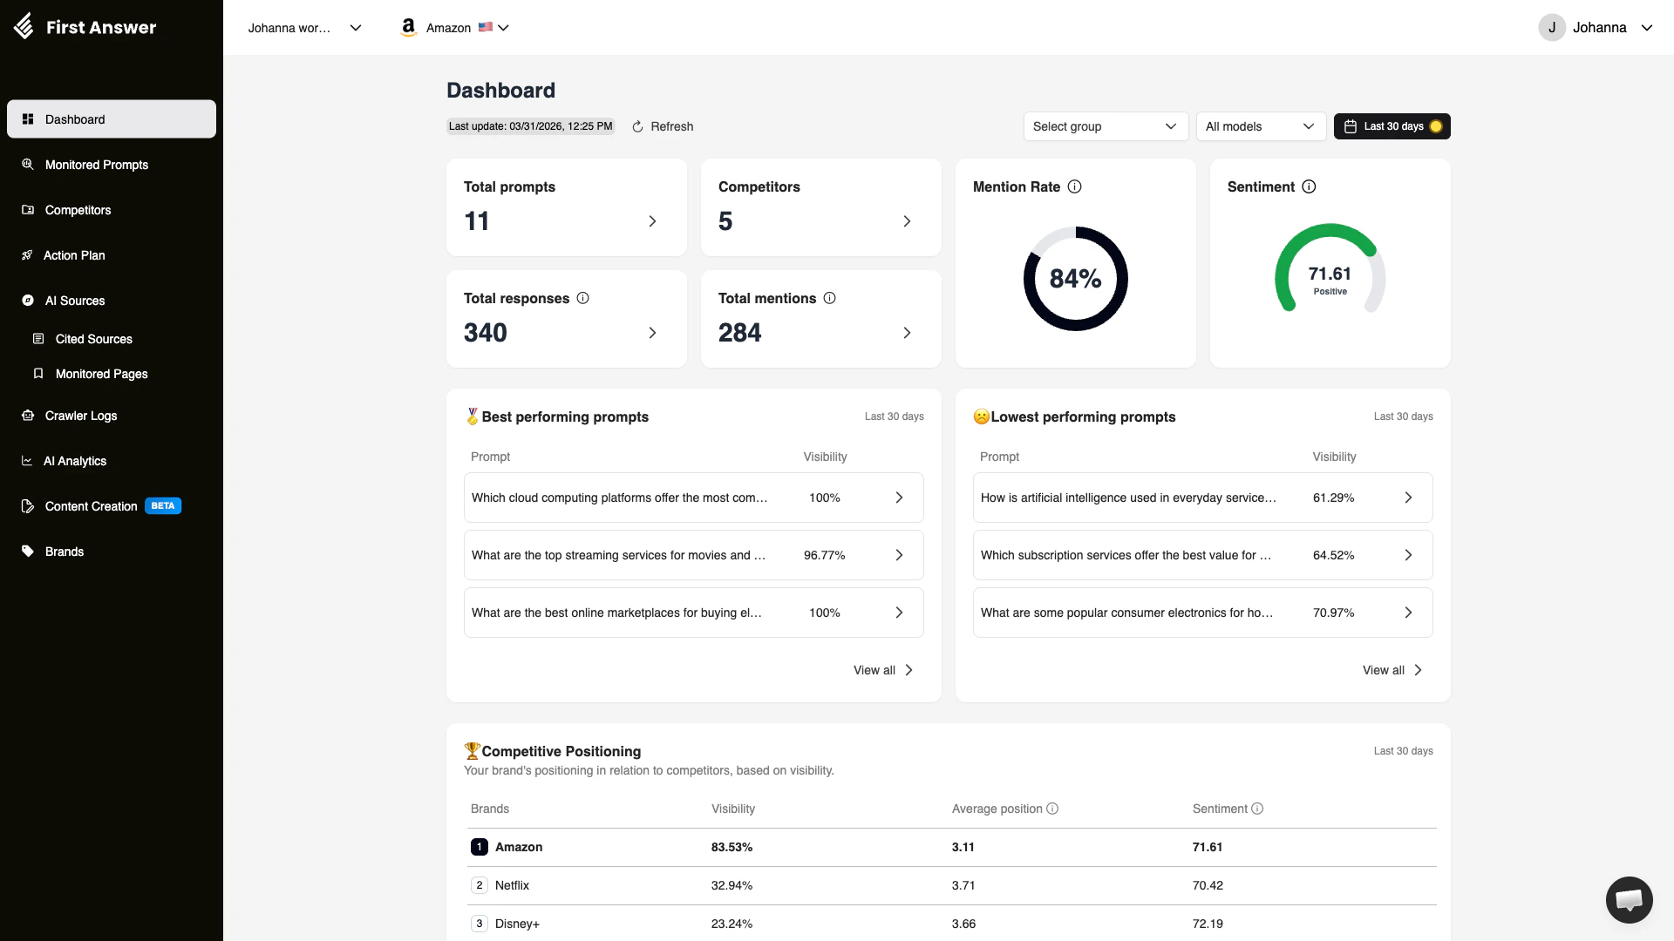View all best performing prompts
This screenshot has height=941, width=1674.
pos(882,670)
